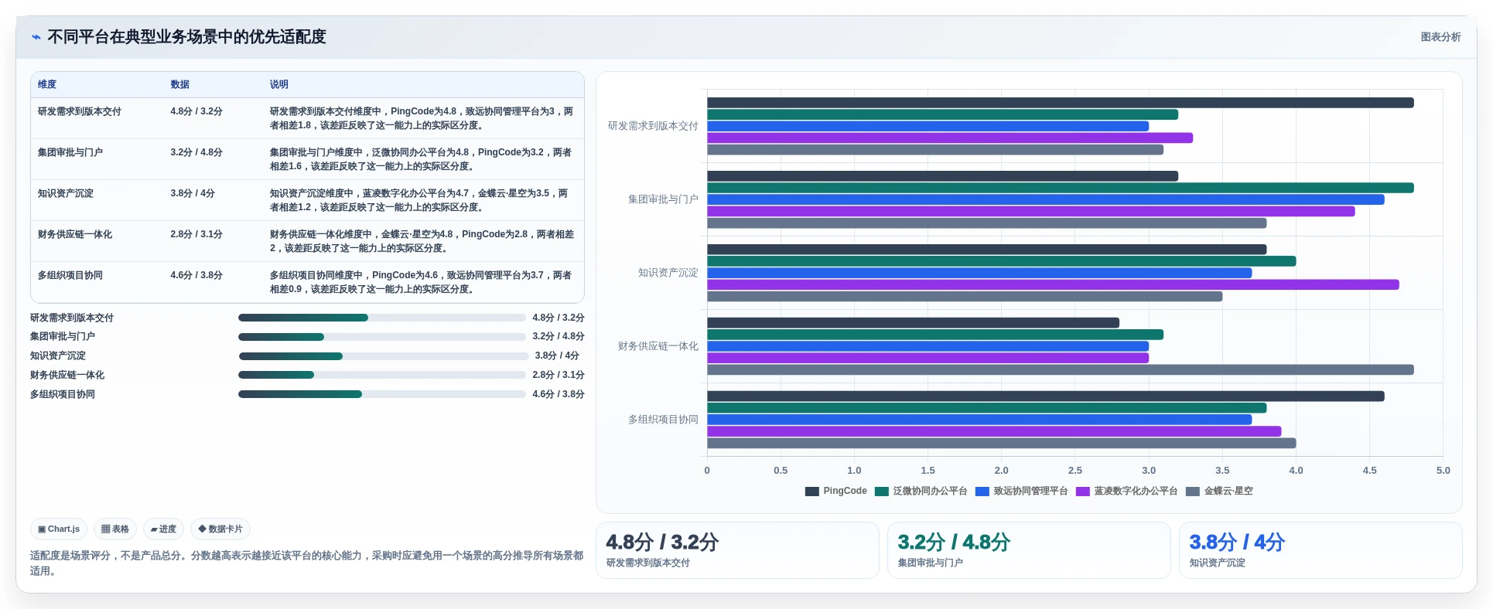
Task: Click the 说明 column header
Action: point(279,85)
